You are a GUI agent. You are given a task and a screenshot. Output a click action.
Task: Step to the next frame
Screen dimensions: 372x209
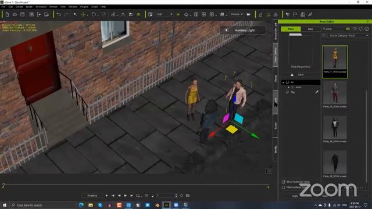(x=126, y=196)
